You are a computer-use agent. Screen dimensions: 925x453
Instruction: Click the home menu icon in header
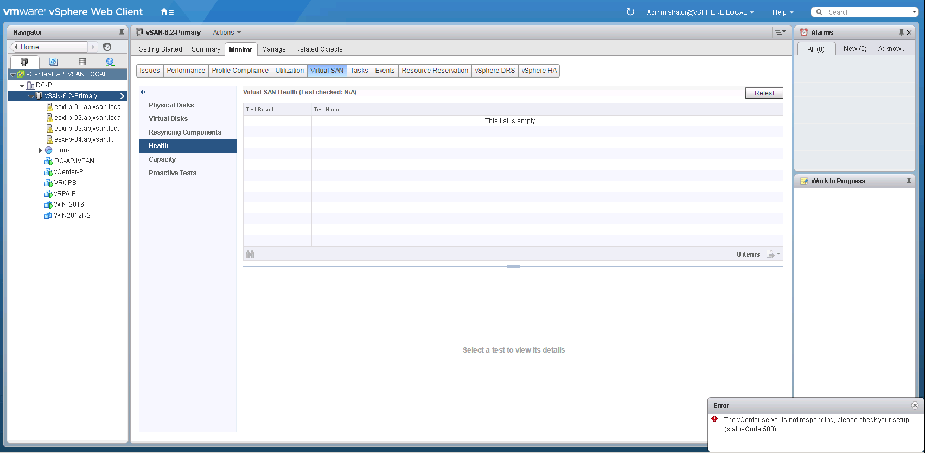[167, 12]
